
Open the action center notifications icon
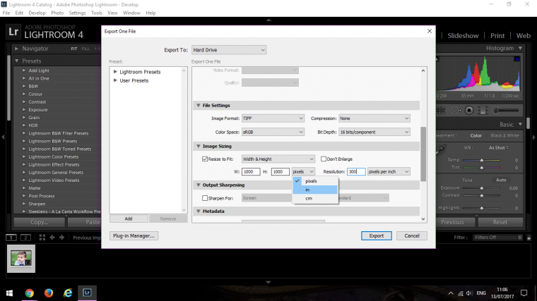[524, 293]
